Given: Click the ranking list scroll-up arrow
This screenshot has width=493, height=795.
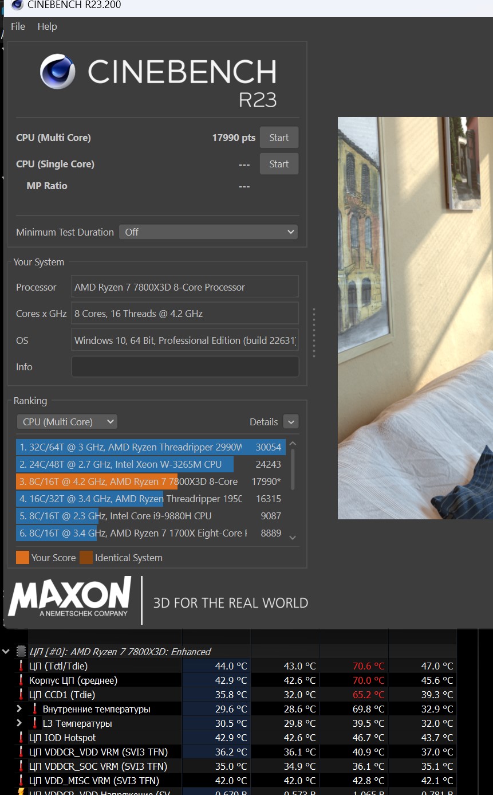Looking at the screenshot, I should (293, 444).
